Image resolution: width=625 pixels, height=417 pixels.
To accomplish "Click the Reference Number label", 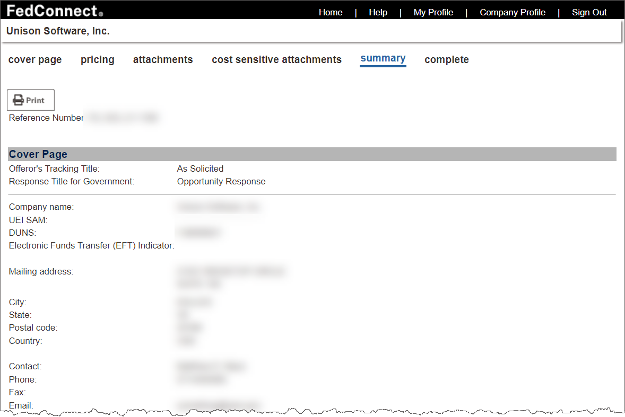I will [x=46, y=118].
